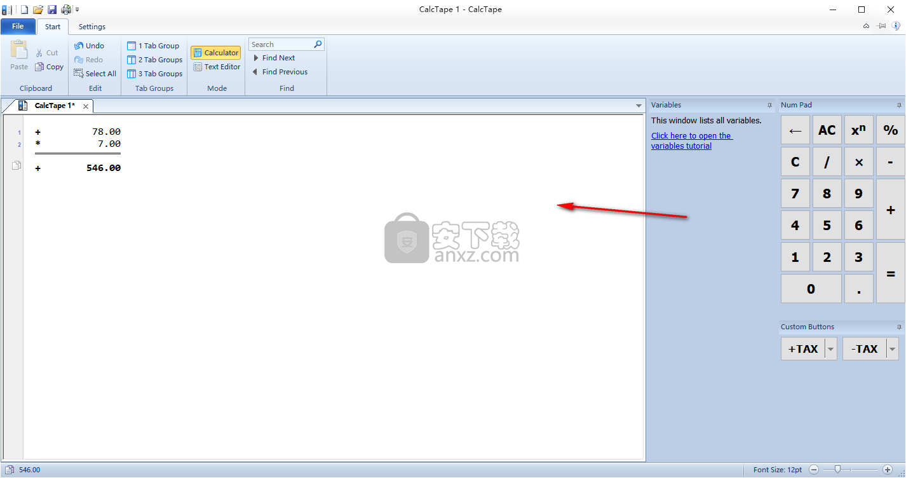Click the CalcTape application icon in title bar
Screen dimensions: 906x478
(x=7, y=10)
